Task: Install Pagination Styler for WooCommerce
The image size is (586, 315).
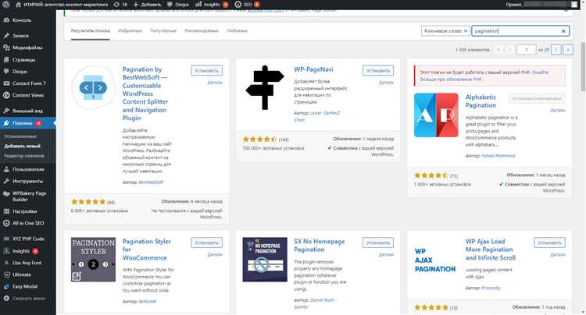Action: (207, 242)
